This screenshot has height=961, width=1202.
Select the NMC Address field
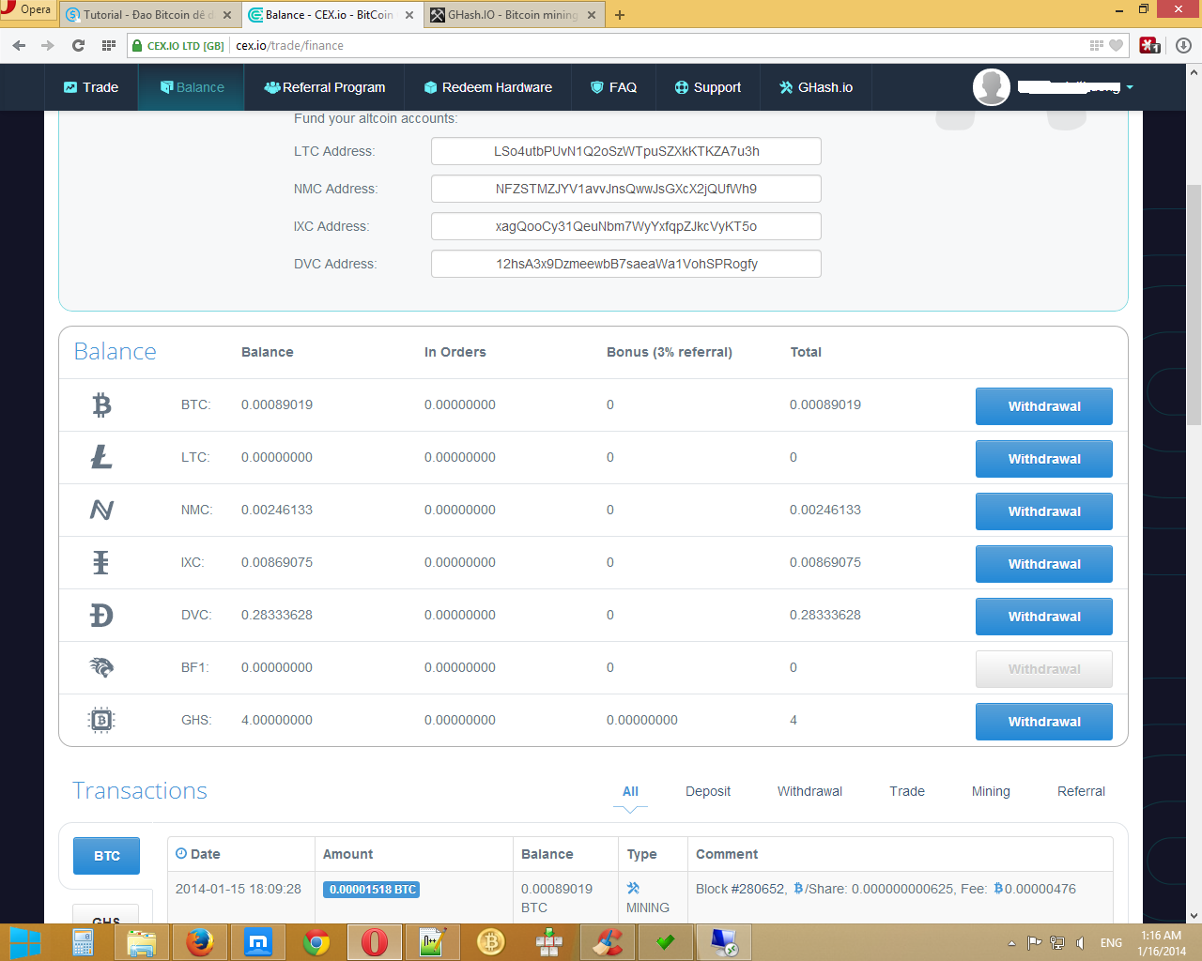pyautogui.click(x=626, y=189)
